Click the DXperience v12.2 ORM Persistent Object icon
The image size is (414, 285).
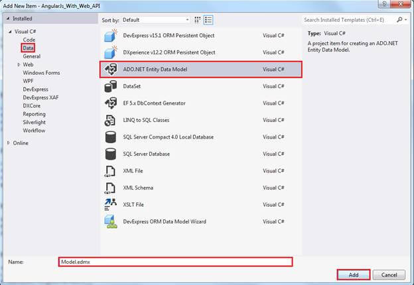click(x=111, y=52)
